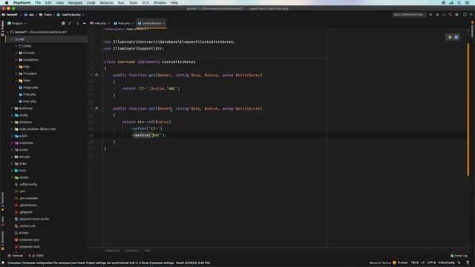Toggle the listen for PHP debug connections phone icon
This screenshot has width=475, height=267.
[451, 15]
